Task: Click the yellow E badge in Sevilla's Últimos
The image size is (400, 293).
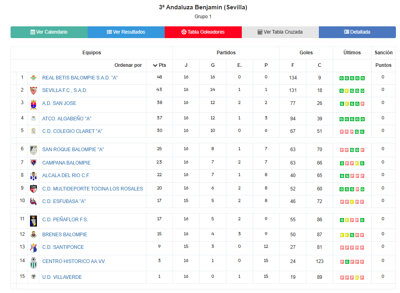Action: [x=347, y=91]
